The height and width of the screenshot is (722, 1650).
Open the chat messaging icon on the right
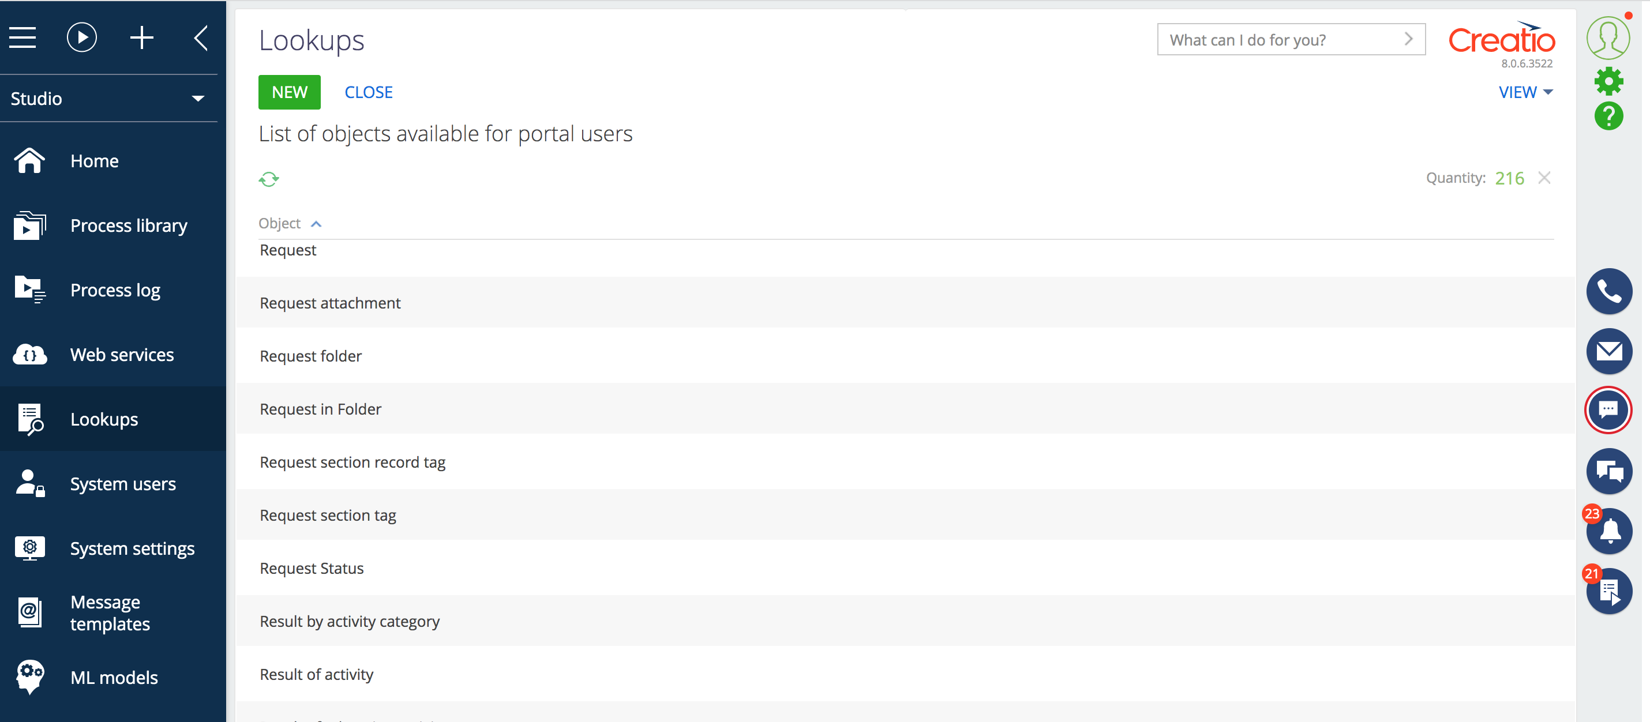(1608, 410)
